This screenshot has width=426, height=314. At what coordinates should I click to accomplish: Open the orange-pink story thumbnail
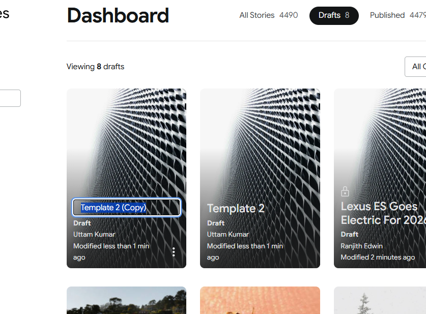(x=260, y=300)
